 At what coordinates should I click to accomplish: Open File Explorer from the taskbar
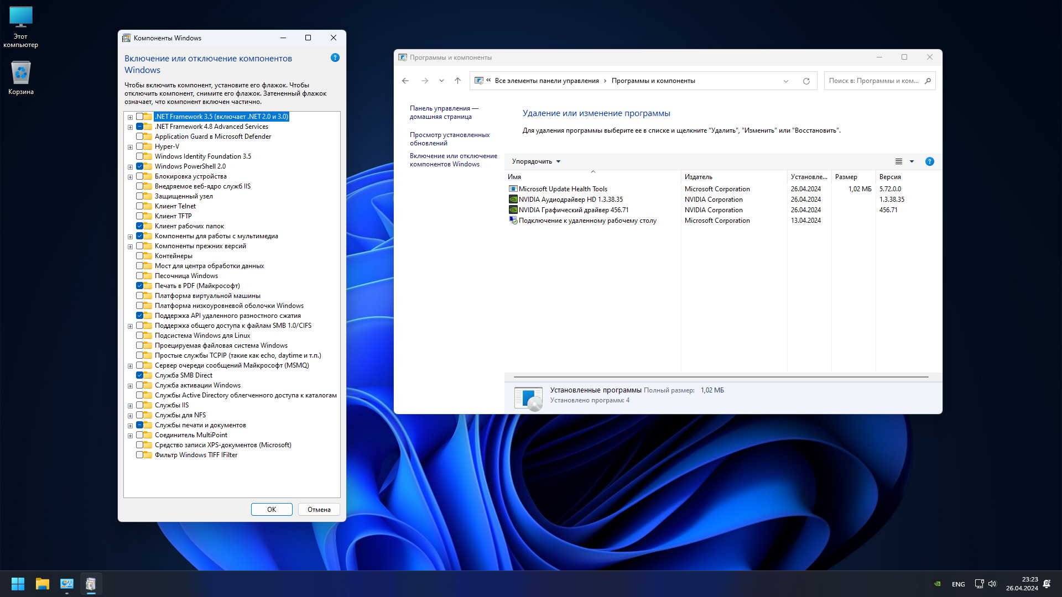(x=43, y=584)
